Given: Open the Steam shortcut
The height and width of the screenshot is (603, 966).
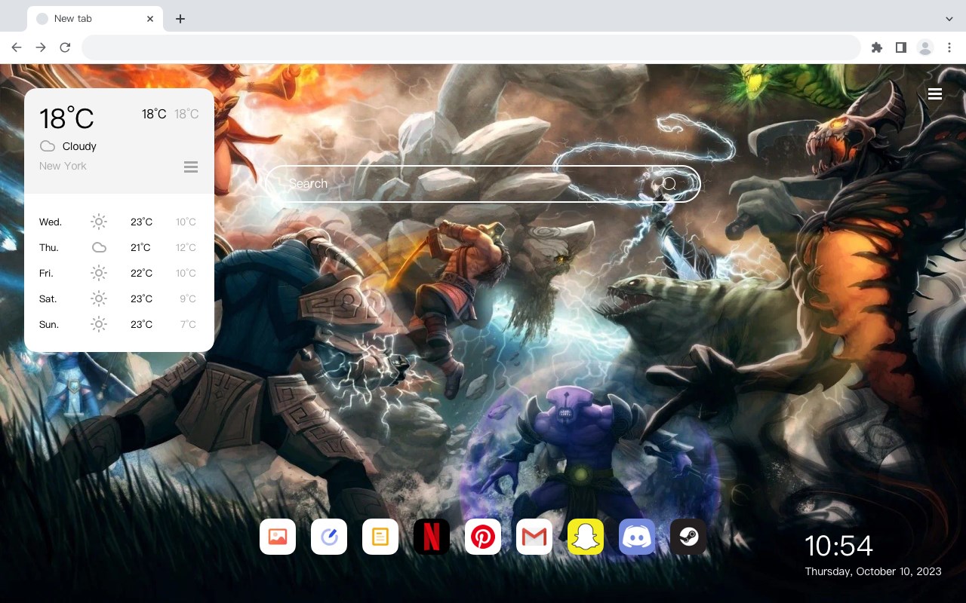Looking at the screenshot, I should tap(688, 537).
